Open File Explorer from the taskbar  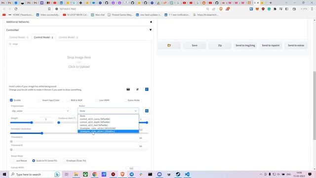coord(76,174)
